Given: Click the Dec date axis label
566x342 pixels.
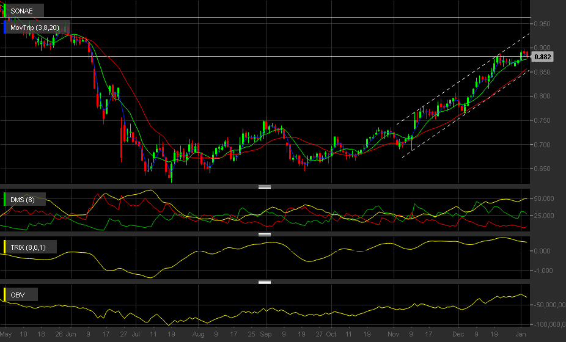Looking at the screenshot, I should point(458,334).
